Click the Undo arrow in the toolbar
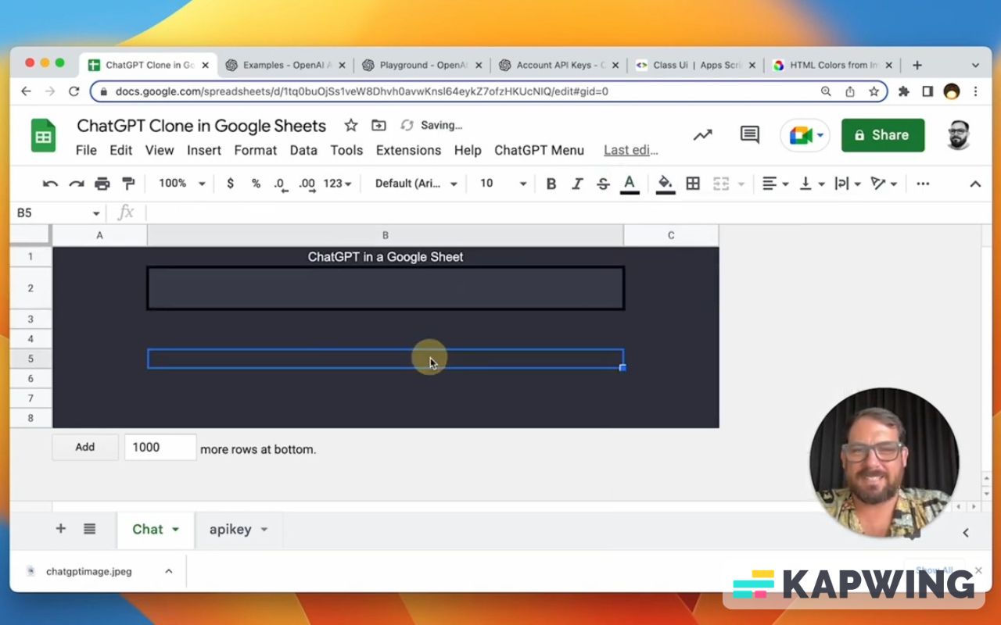Screen dimensions: 1001x625 tap(51, 184)
